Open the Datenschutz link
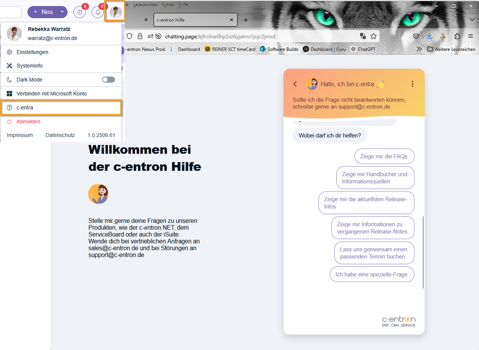479x350 pixels. point(60,135)
